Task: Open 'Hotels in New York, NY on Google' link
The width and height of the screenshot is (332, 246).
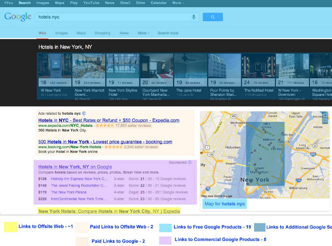Action: click(x=75, y=167)
